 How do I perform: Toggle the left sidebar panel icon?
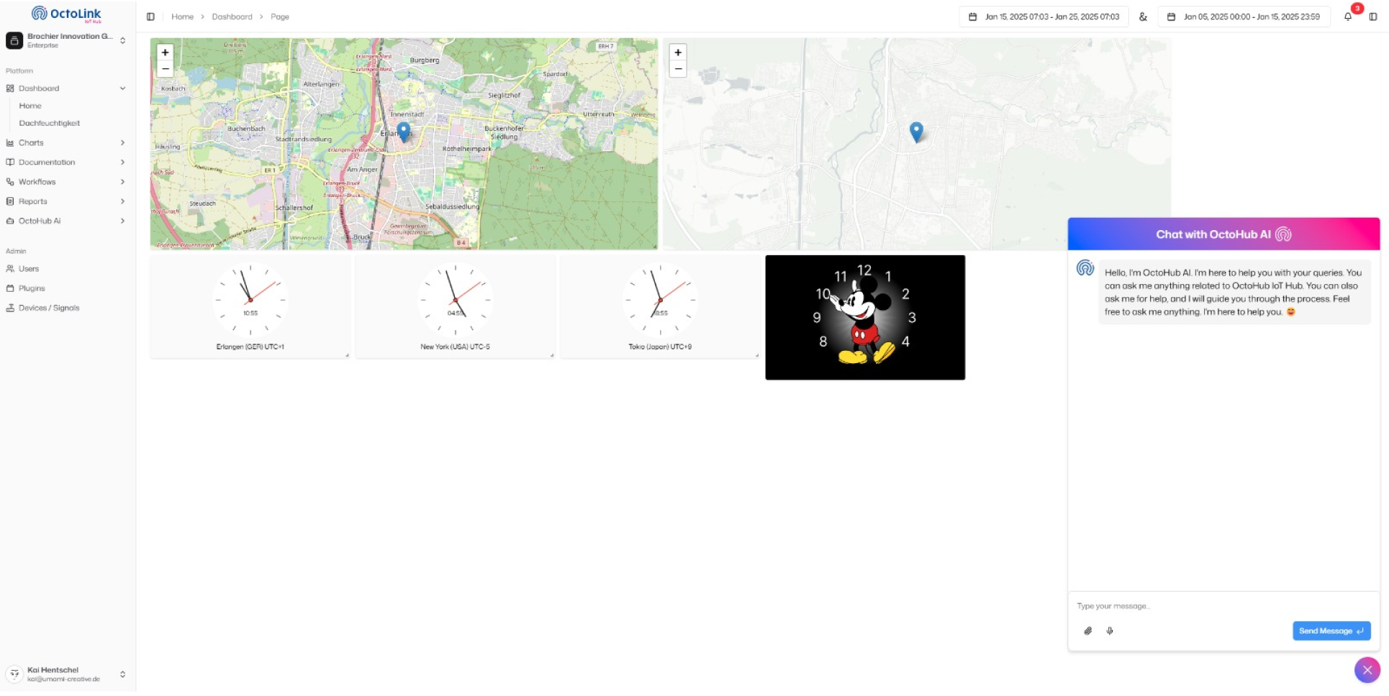pyautogui.click(x=150, y=17)
